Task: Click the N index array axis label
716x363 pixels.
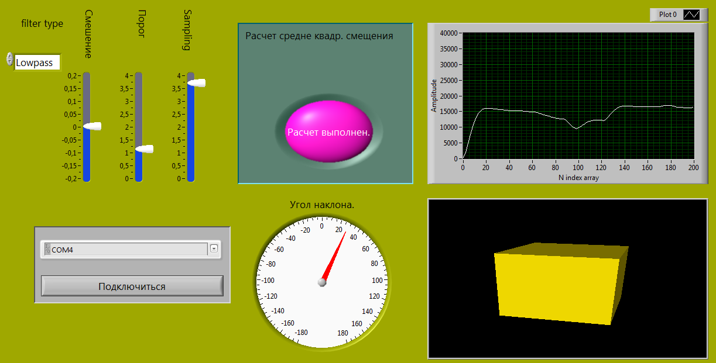Action: click(x=578, y=178)
